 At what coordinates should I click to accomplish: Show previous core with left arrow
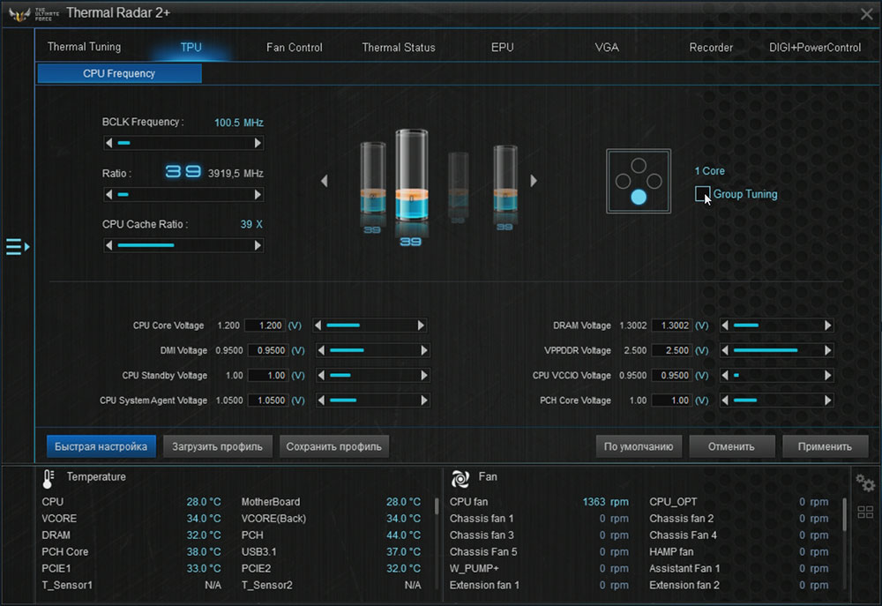click(x=324, y=181)
